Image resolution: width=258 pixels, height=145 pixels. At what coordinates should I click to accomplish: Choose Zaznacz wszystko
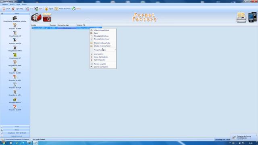(103, 64)
